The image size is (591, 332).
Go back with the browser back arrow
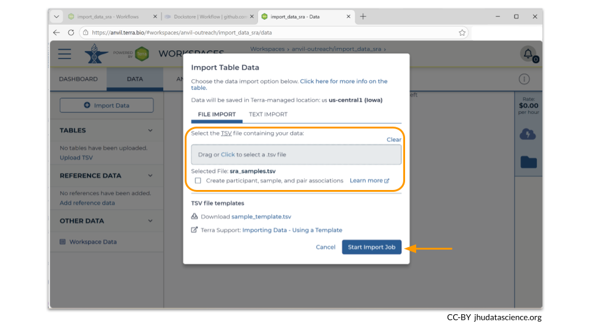pos(57,33)
